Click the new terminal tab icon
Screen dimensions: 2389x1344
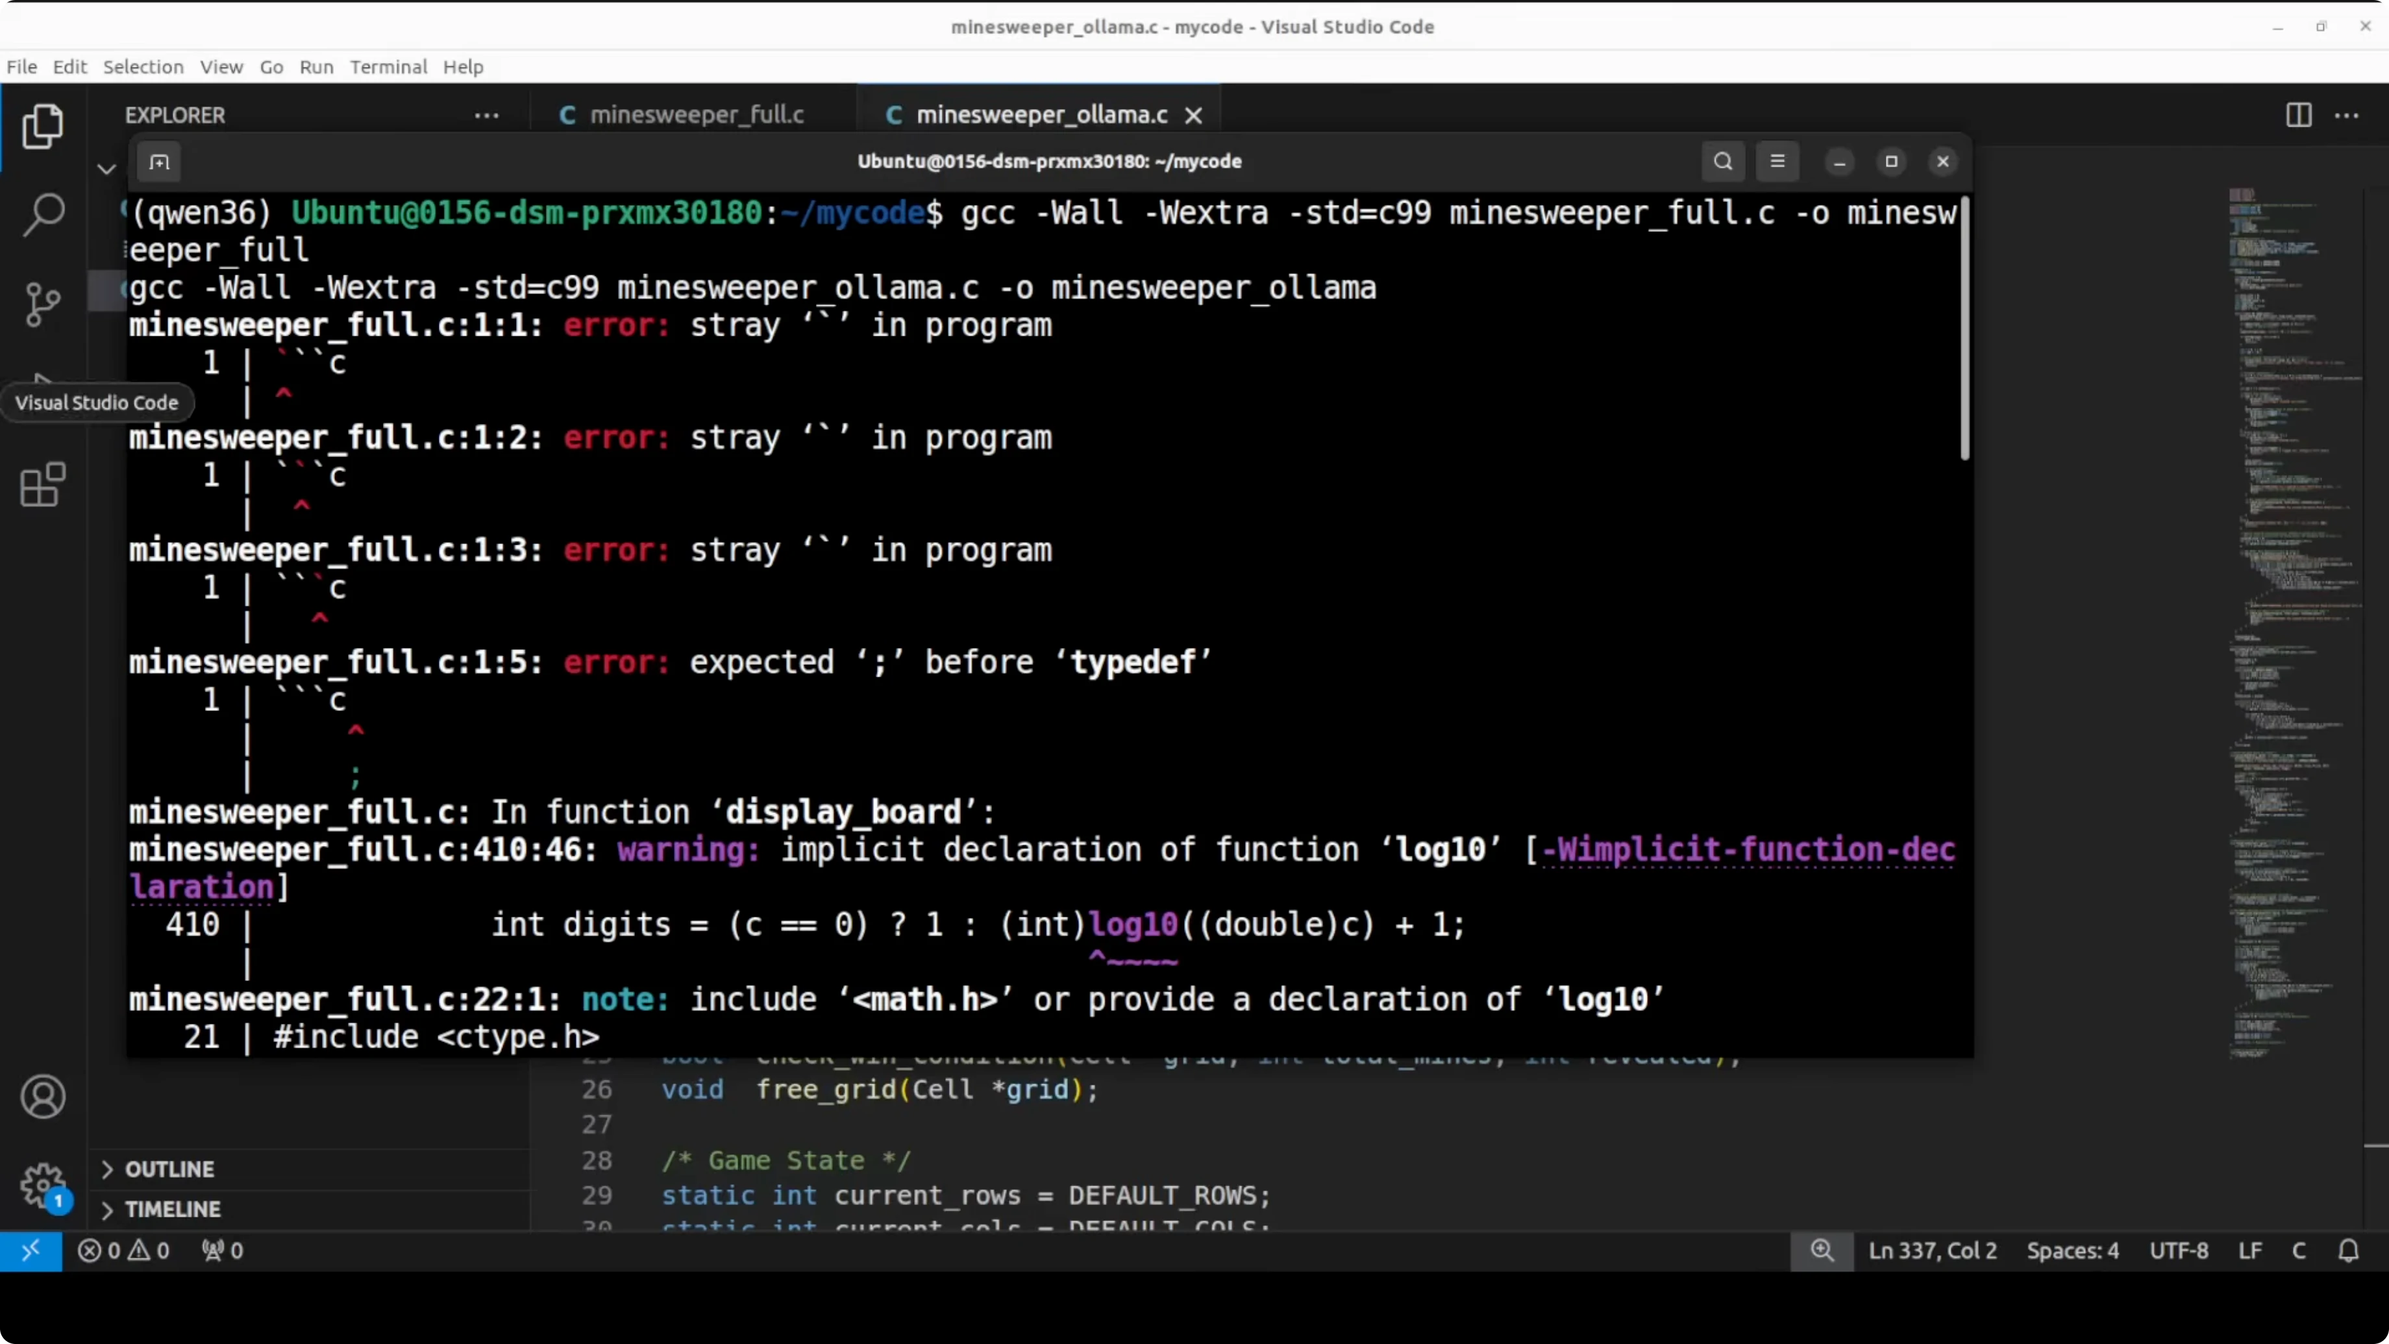tap(160, 162)
